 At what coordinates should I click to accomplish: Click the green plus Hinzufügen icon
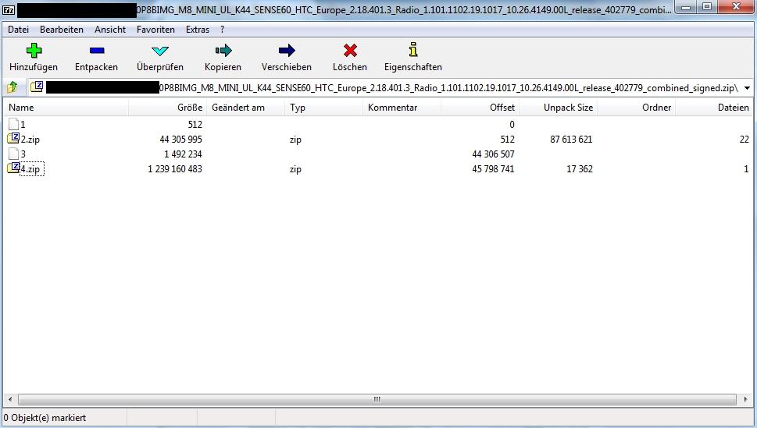click(x=34, y=51)
